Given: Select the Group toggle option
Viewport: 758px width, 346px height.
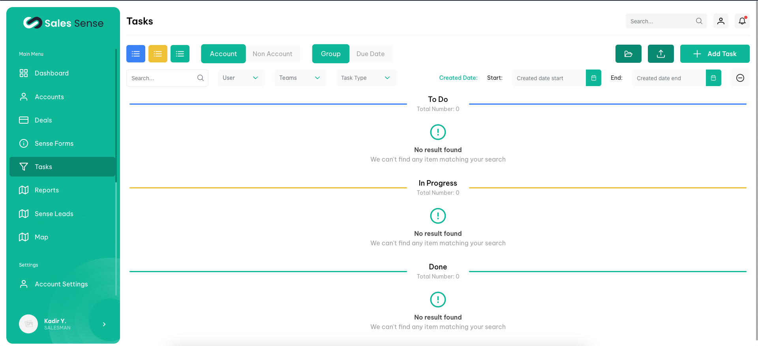Looking at the screenshot, I should point(330,54).
